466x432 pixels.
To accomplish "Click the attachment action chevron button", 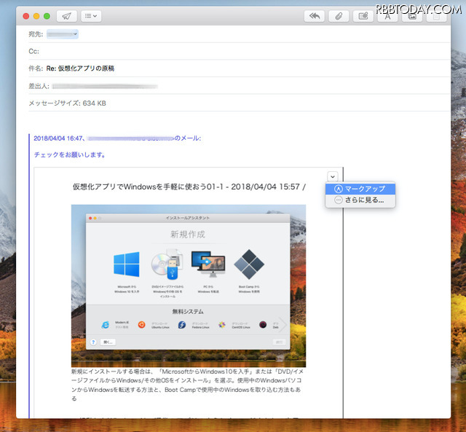I will pyautogui.click(x=333, y=176).
